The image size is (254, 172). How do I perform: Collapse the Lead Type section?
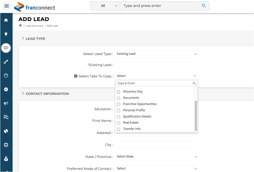(23, 38)
